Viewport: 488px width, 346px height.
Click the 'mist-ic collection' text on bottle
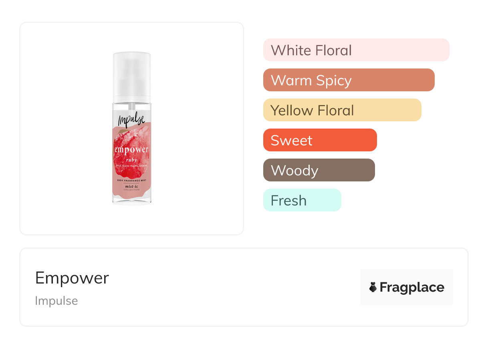point(131,188)
